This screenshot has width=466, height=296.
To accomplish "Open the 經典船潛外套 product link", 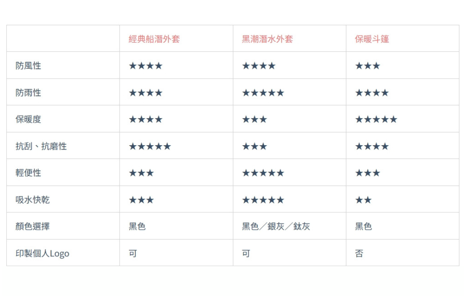I will point(154,39).
